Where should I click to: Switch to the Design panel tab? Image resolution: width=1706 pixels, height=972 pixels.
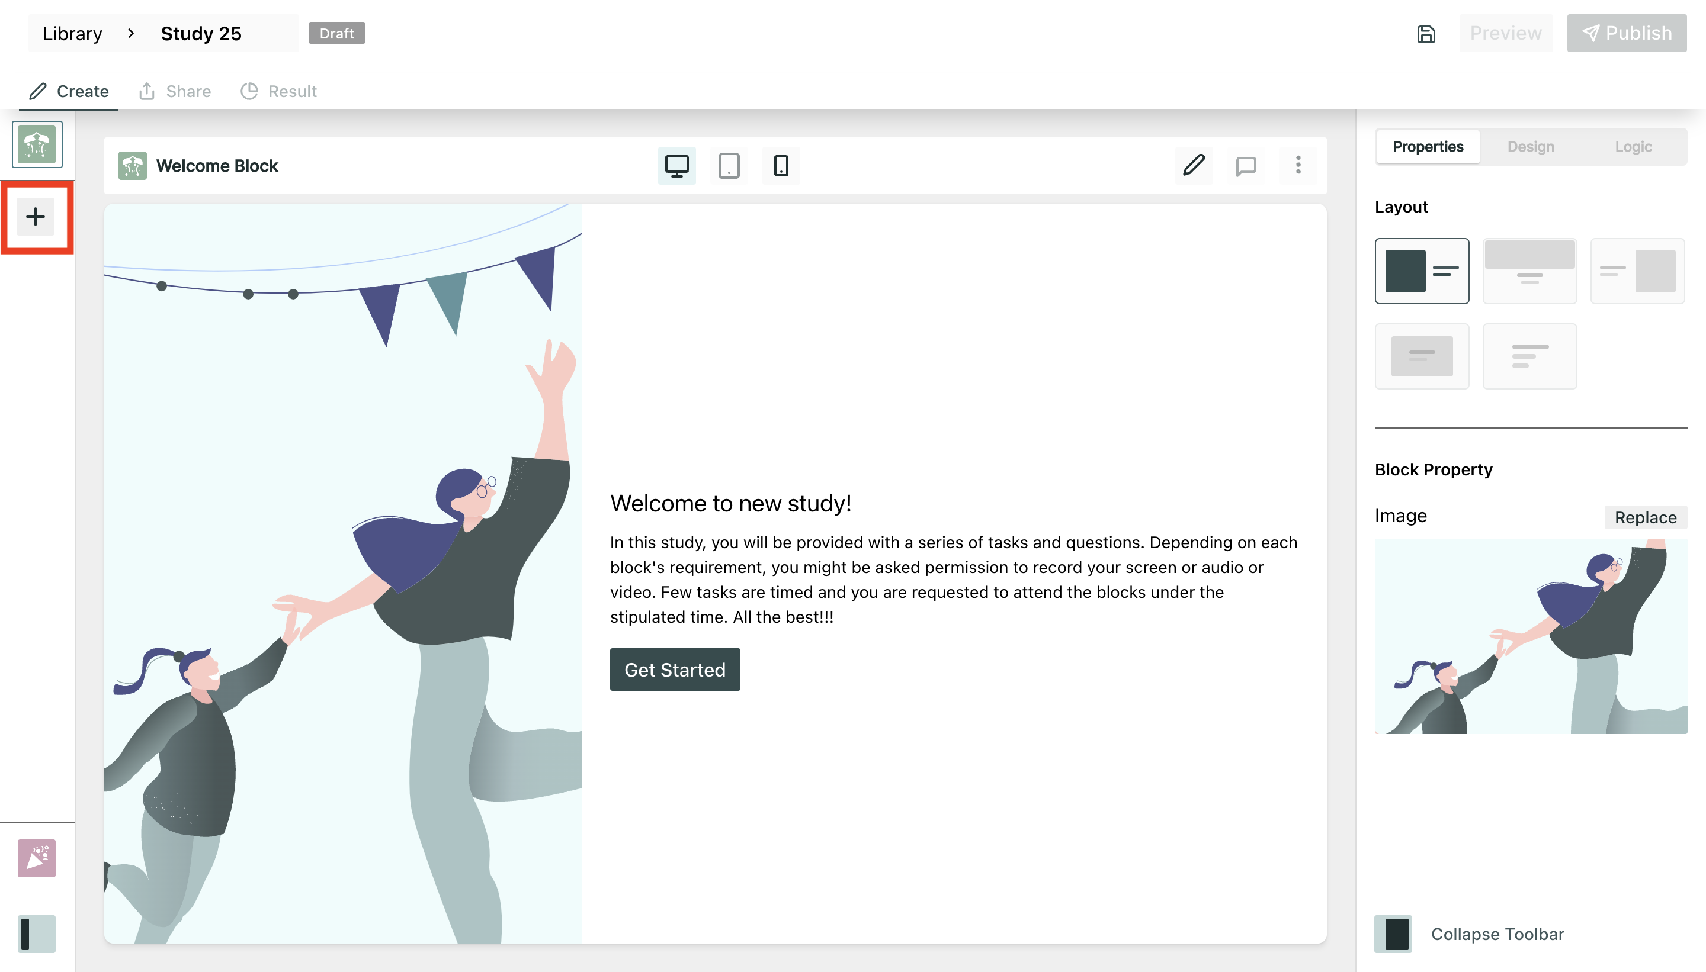pyautogui.click(x=1530, y=147)
